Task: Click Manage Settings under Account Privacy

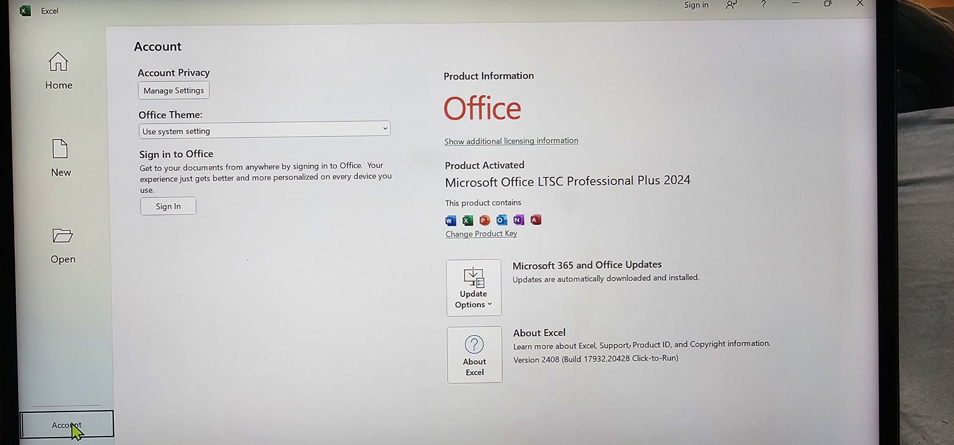Action: [x=174, y=91]
